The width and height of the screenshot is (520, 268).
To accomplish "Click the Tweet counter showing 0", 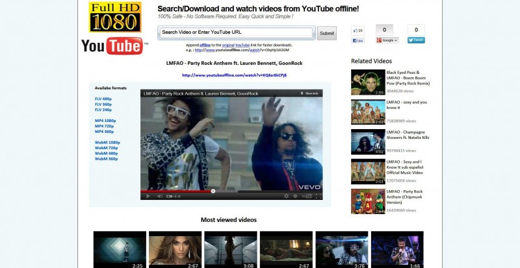I will coord(416,30).
